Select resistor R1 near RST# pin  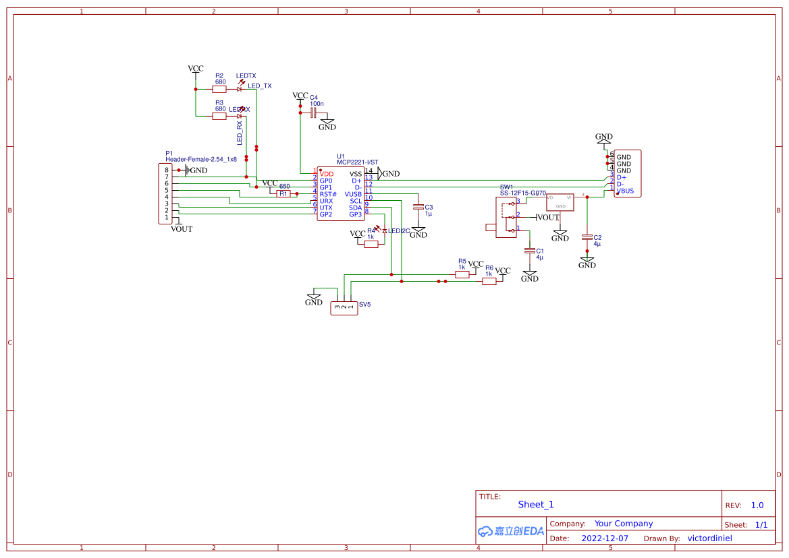[x=283, y=193]
